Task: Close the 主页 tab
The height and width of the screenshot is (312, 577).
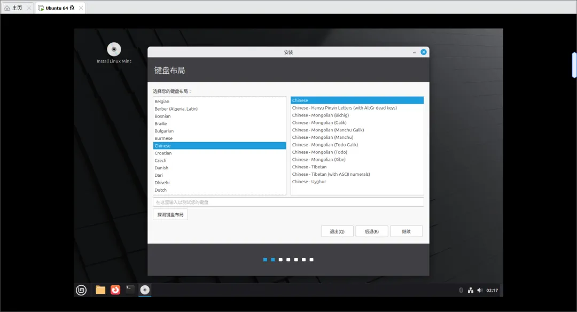Action: tap(29, 7)
